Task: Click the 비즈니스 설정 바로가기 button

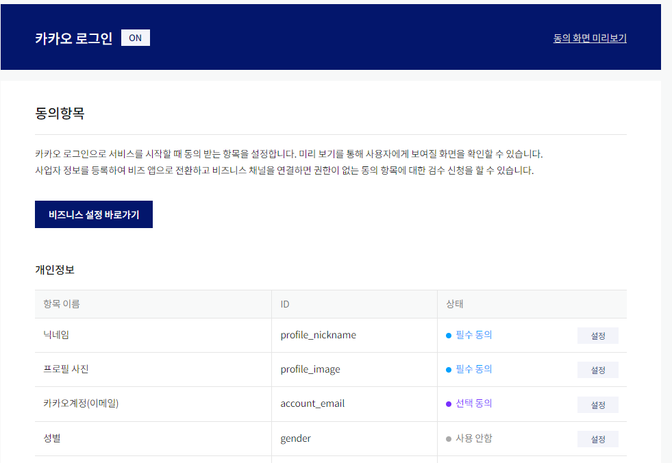Action: coord(94,214)
